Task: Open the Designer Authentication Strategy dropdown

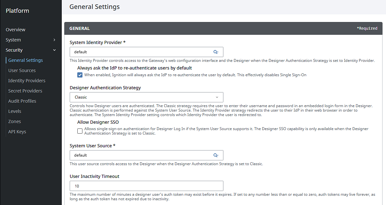Action: tap(146, 97)
